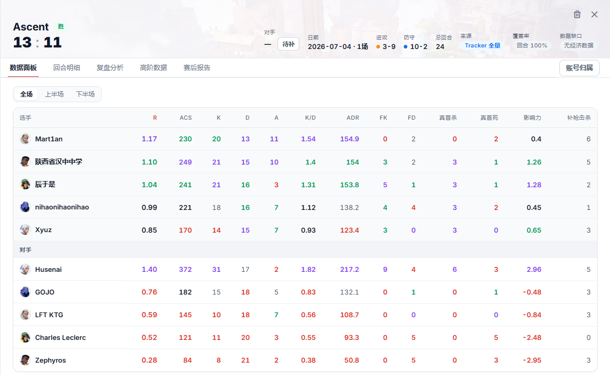Switch to 上半场 stats
The image size is (610, 375).
click(x=54, y=94)
